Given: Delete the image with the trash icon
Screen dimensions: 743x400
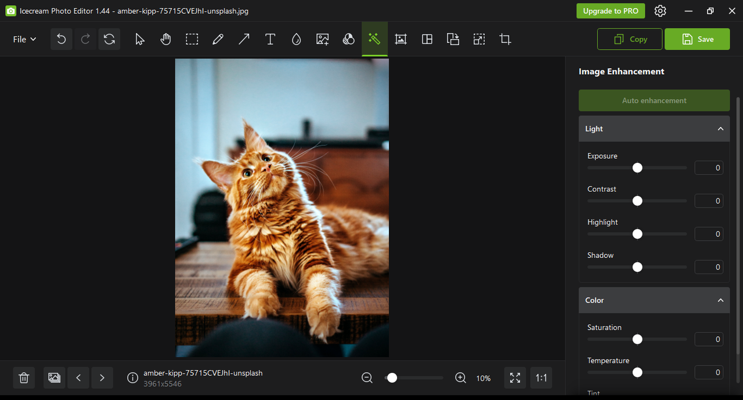Looking at the screenshot, I should 24,378.
